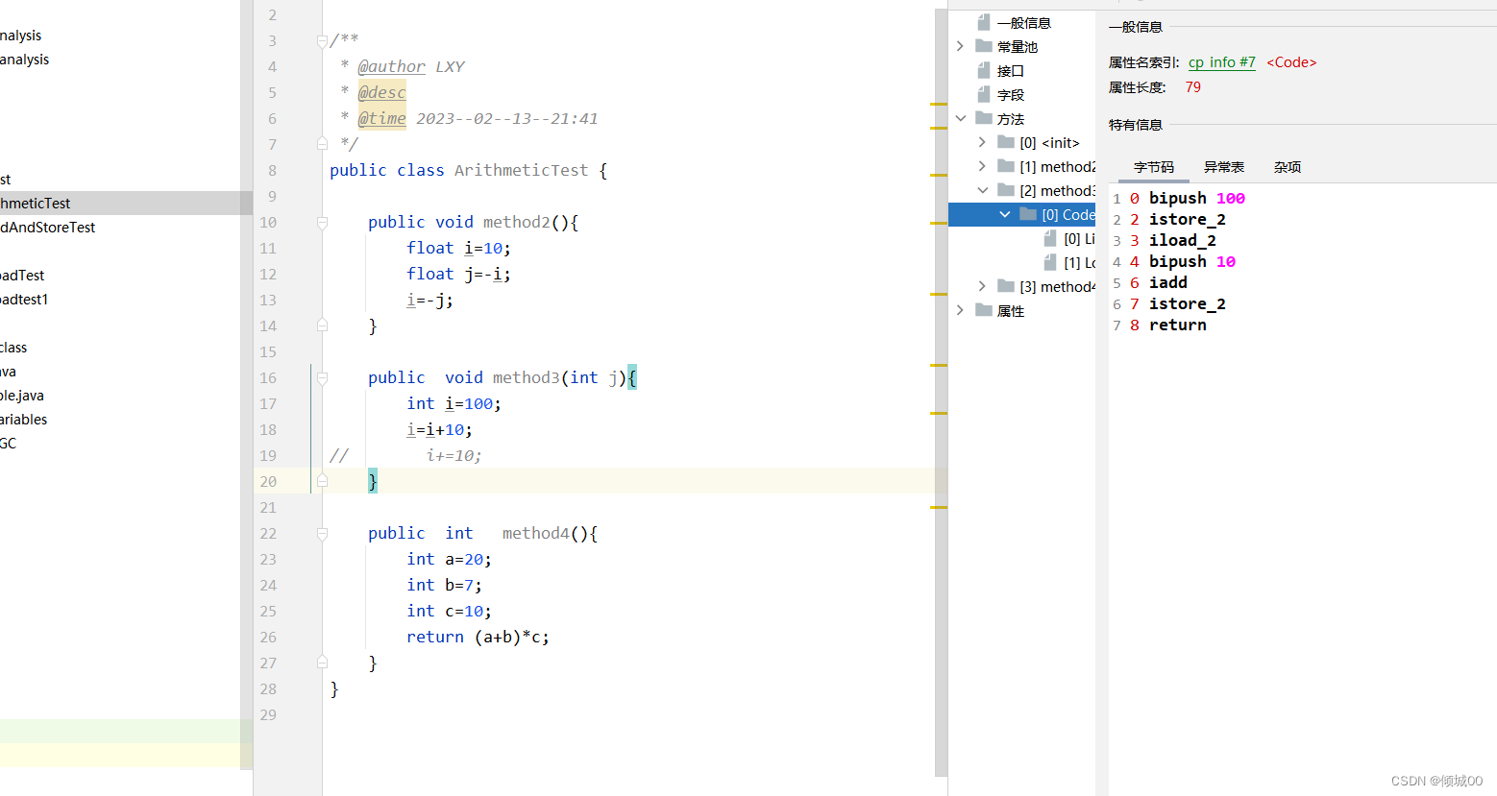Collapse method2 with gutter fold icon
The image size is (1497, 796).
pos(322,223)
